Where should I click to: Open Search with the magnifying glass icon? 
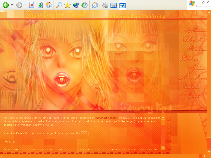pyautogui.click(x=59, y=5)
